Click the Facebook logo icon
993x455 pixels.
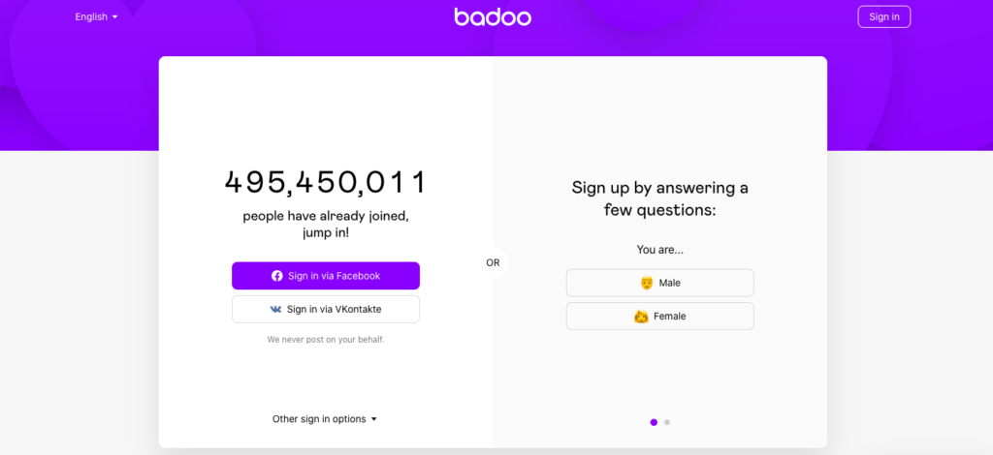click(x=277, y=276)
